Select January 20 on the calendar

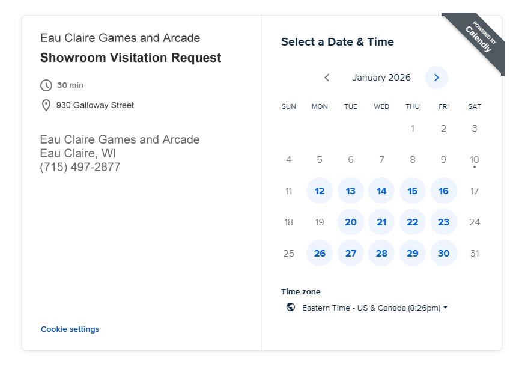click(x=351, y=222)
